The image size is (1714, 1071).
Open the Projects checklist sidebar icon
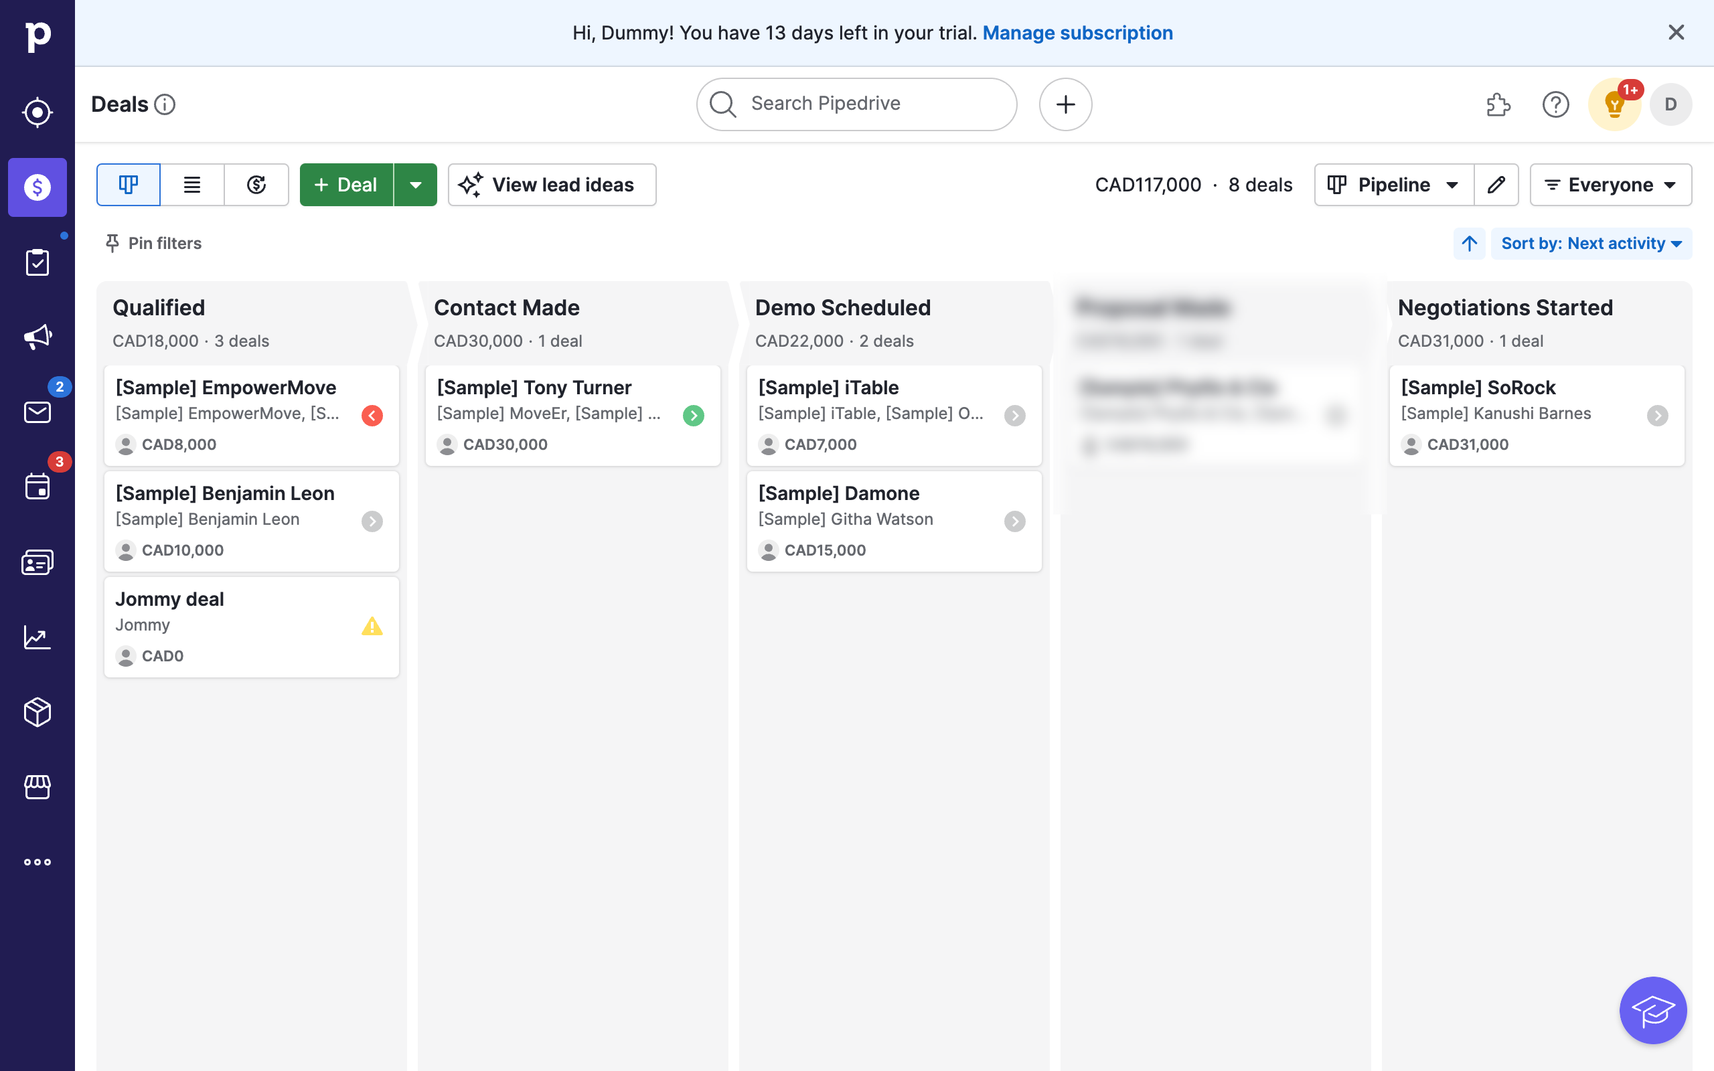point(37,262)
